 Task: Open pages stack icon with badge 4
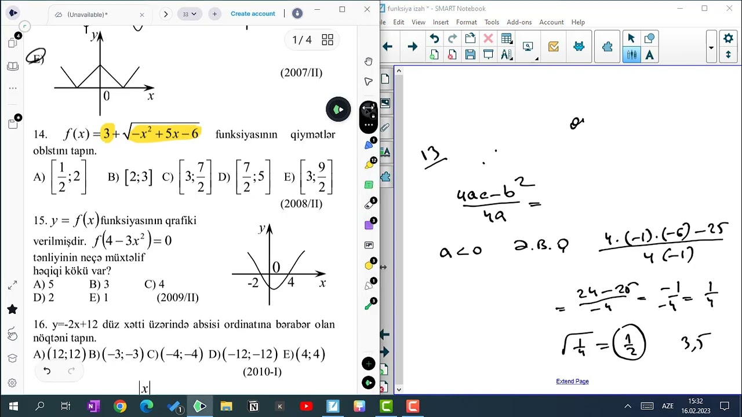tap(13, 42)
